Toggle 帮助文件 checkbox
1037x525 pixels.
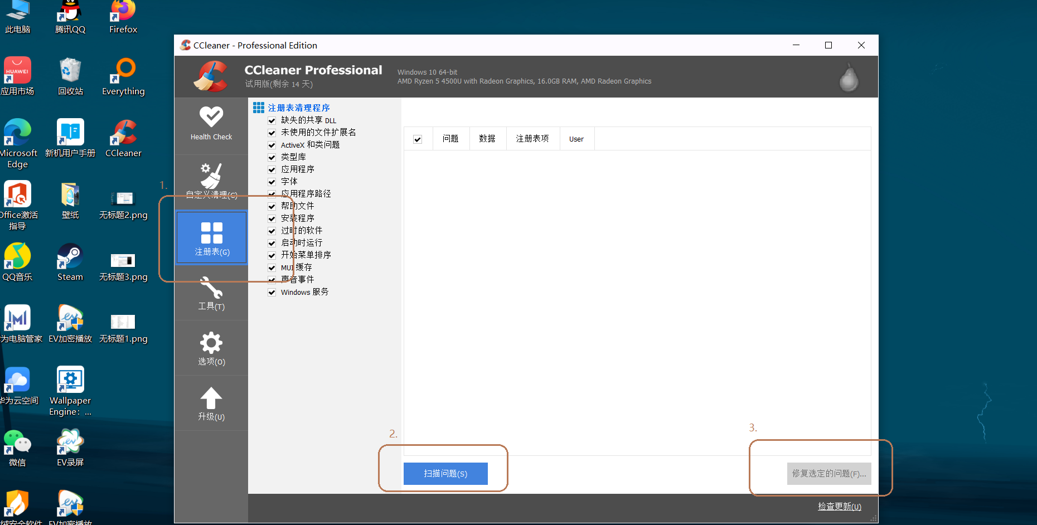click(272, 206)
